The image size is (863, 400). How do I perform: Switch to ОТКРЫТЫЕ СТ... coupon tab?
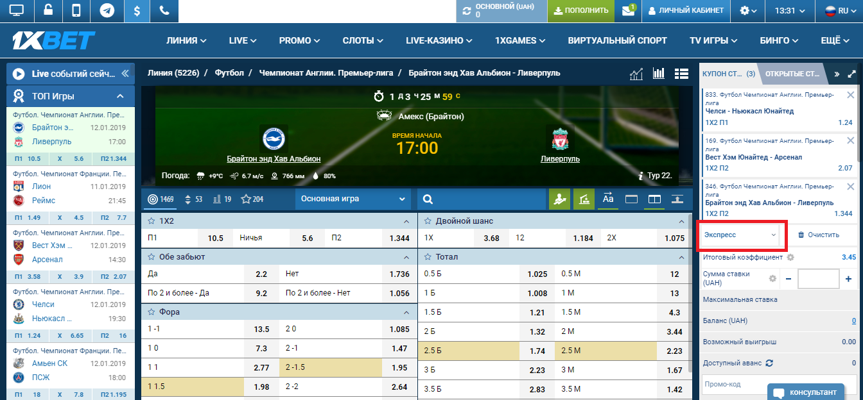[793, 74]
